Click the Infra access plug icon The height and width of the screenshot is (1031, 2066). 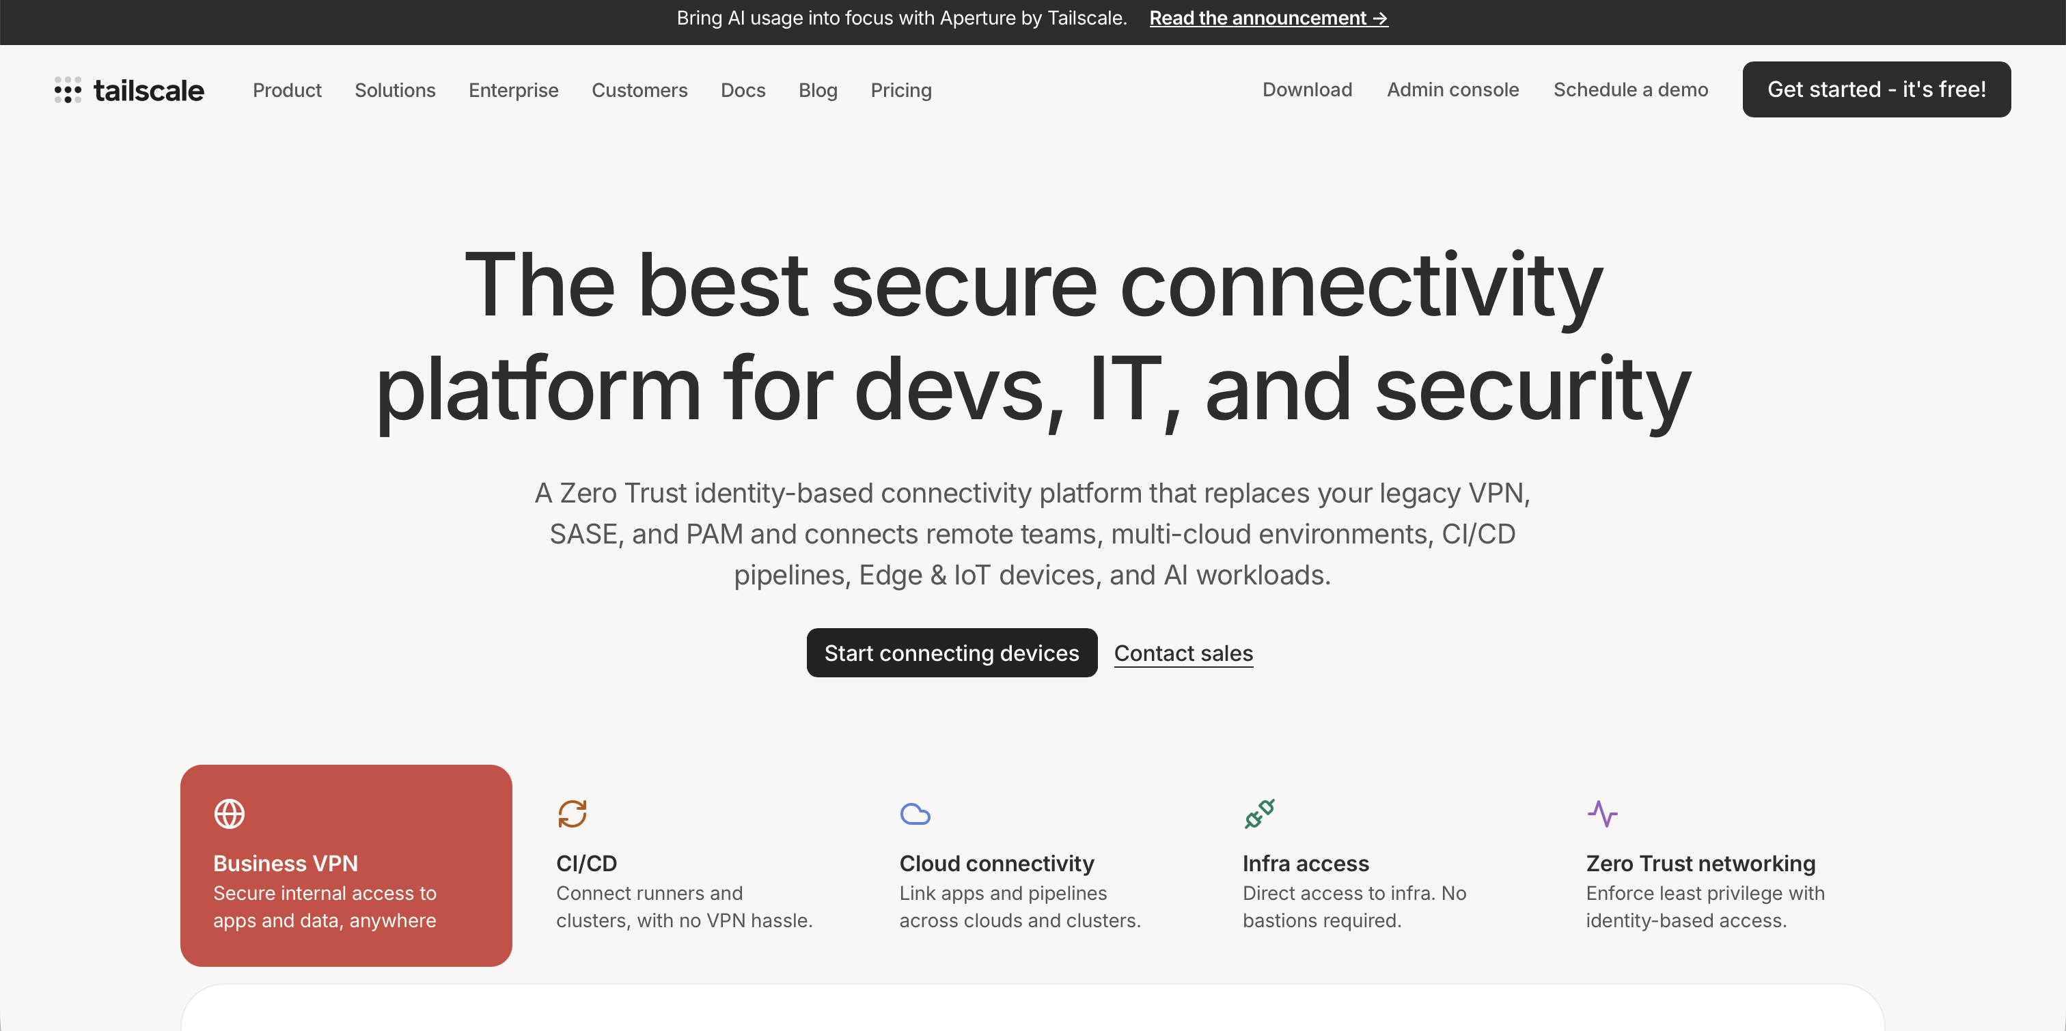pyautogui.click(x=1259, y=814)
